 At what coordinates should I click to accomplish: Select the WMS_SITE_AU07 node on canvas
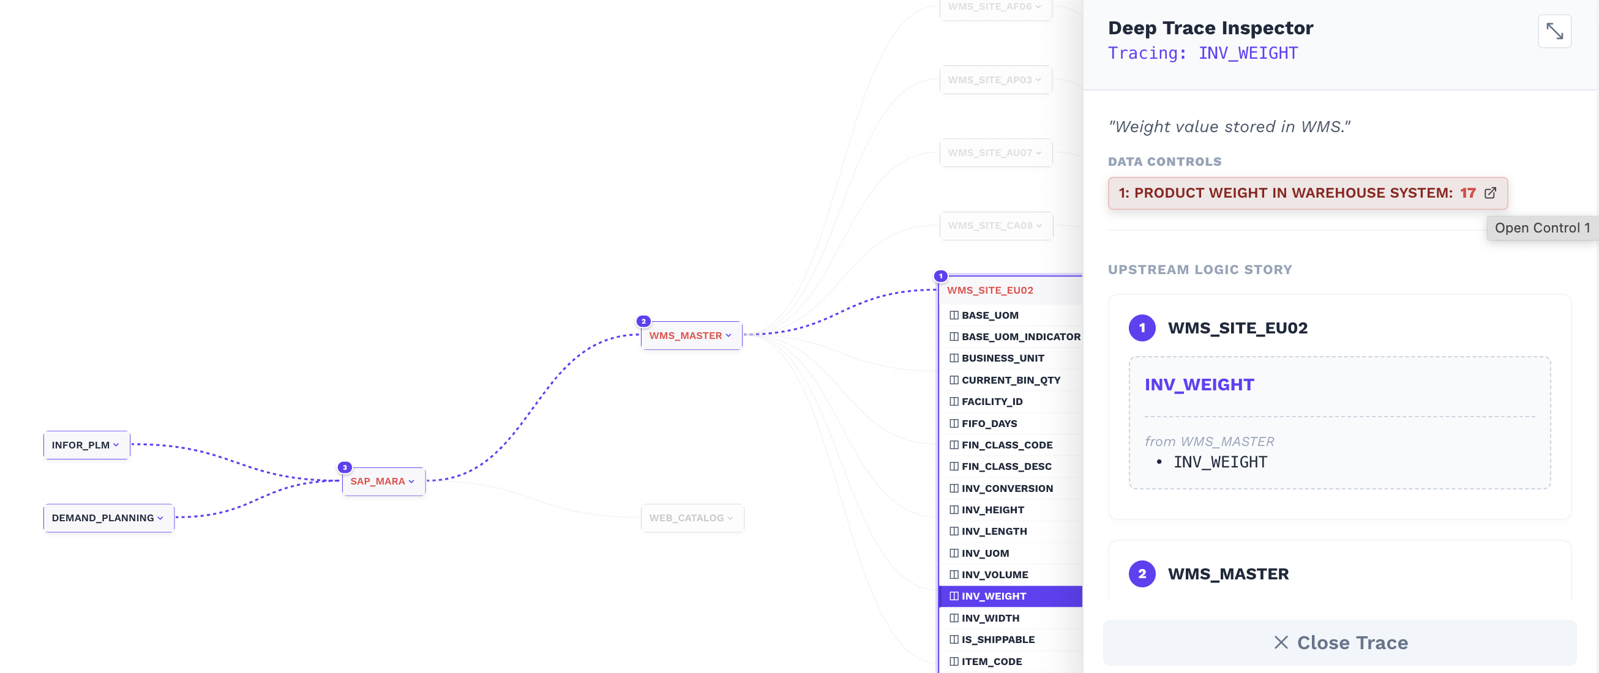994,152
